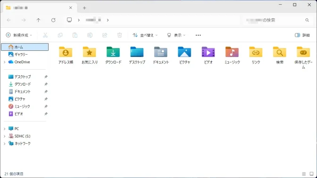Click chevron after PC icon in address bar

[x=79, y=20]
